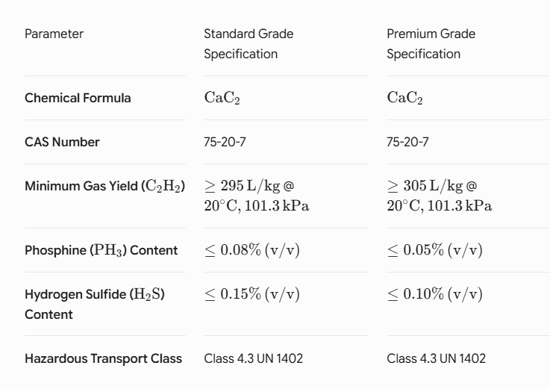550x389 pixels.
Task: Select Standard Grade Class 4.3 UN 1402 cell
Action: [x=253, y=359]
